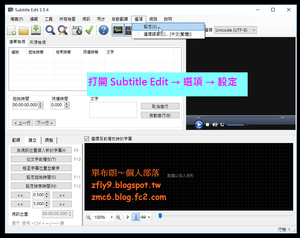The height and width of the screenshot is (238, 300).
Task: Select 設定(S) in the options menu
Action: click(168, 27)
